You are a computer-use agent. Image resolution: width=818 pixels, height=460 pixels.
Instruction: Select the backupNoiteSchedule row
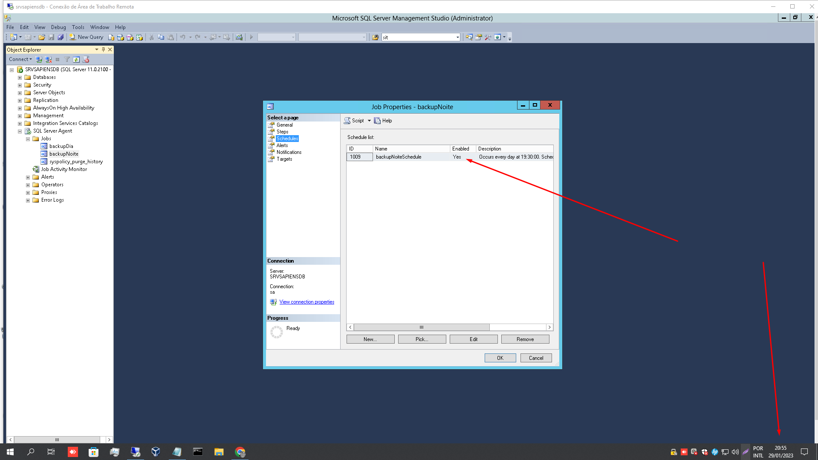click(450, 157)
